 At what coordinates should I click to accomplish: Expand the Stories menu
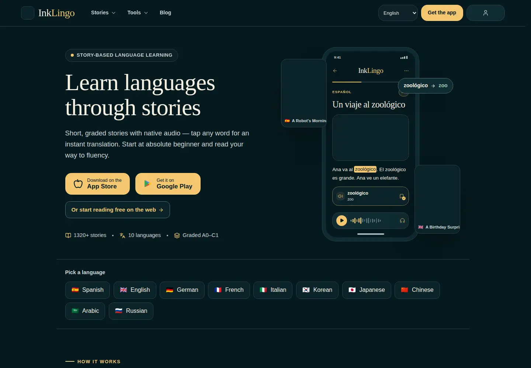pos(103,13)
